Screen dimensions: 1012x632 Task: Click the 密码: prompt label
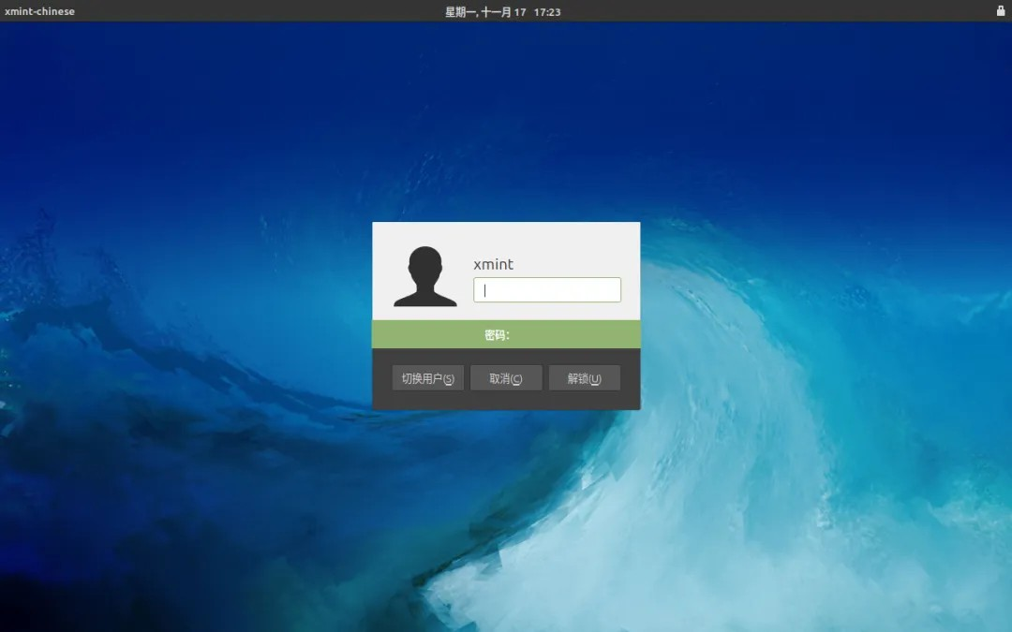click(497, 334)
